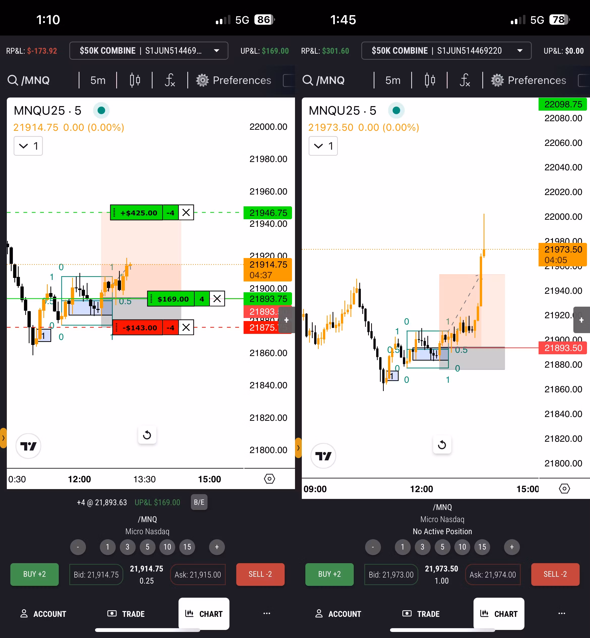Reset right chart view with circular arrow

[x=442, y=445]
